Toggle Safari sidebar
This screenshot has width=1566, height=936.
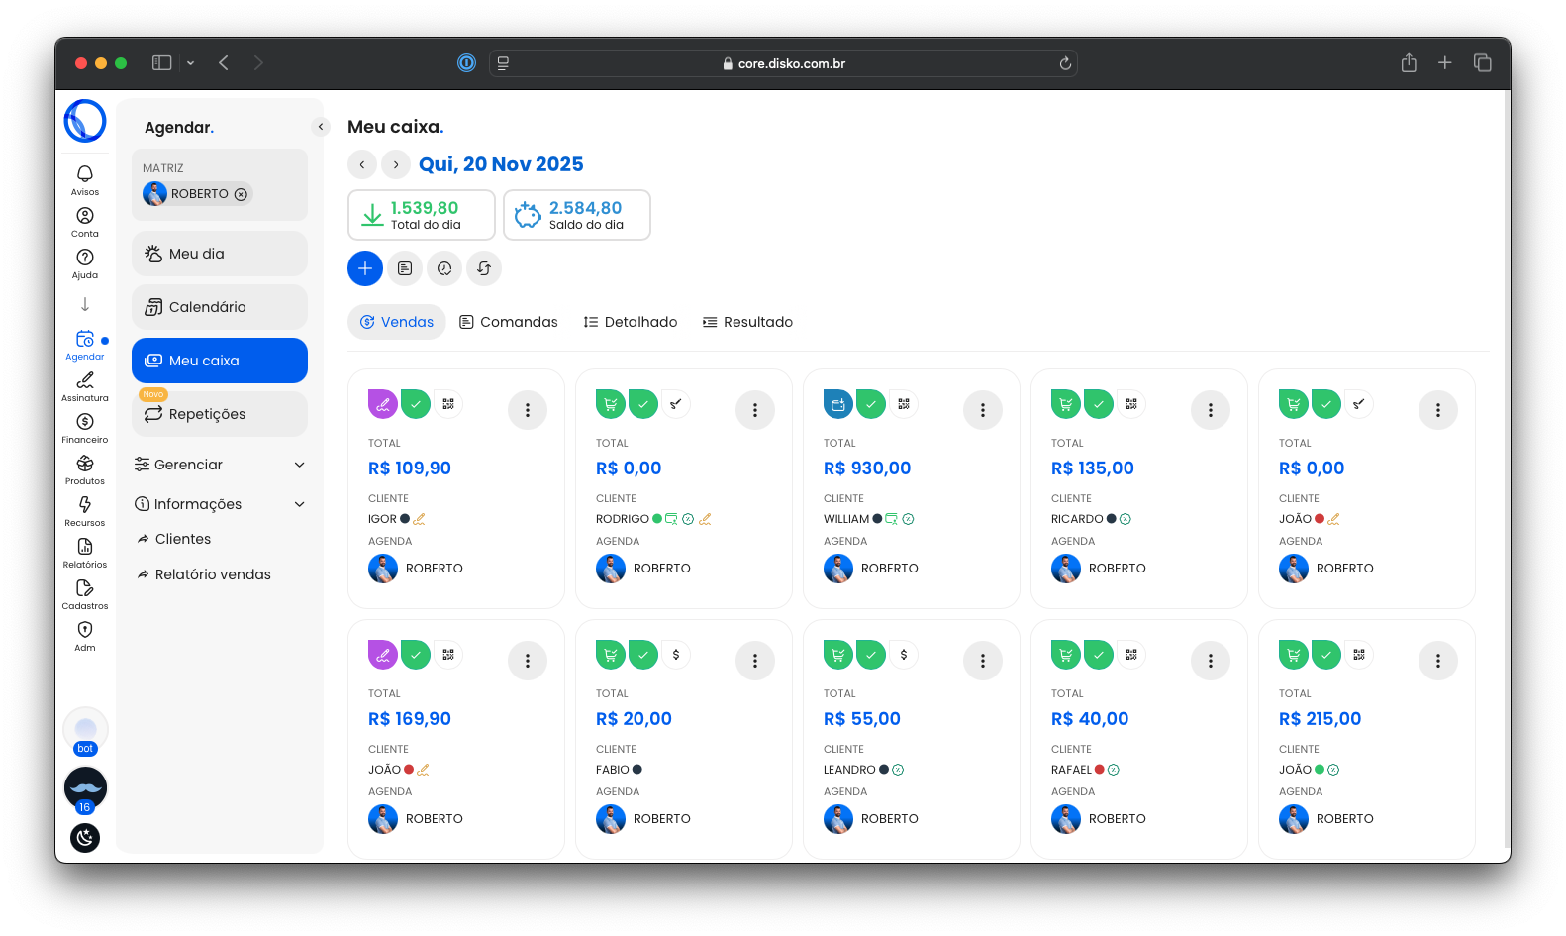[x=162, y=63]
